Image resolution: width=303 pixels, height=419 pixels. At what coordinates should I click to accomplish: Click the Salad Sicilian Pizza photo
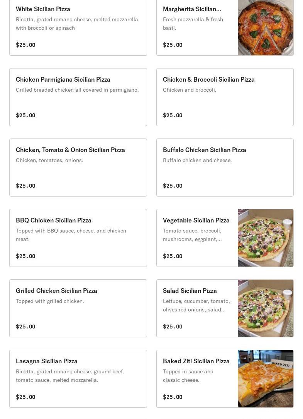265,308
